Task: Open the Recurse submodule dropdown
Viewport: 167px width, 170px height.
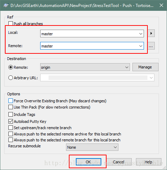Action: click(x=92, y=147)
